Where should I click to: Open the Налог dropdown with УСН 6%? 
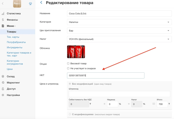pos(119,39)
